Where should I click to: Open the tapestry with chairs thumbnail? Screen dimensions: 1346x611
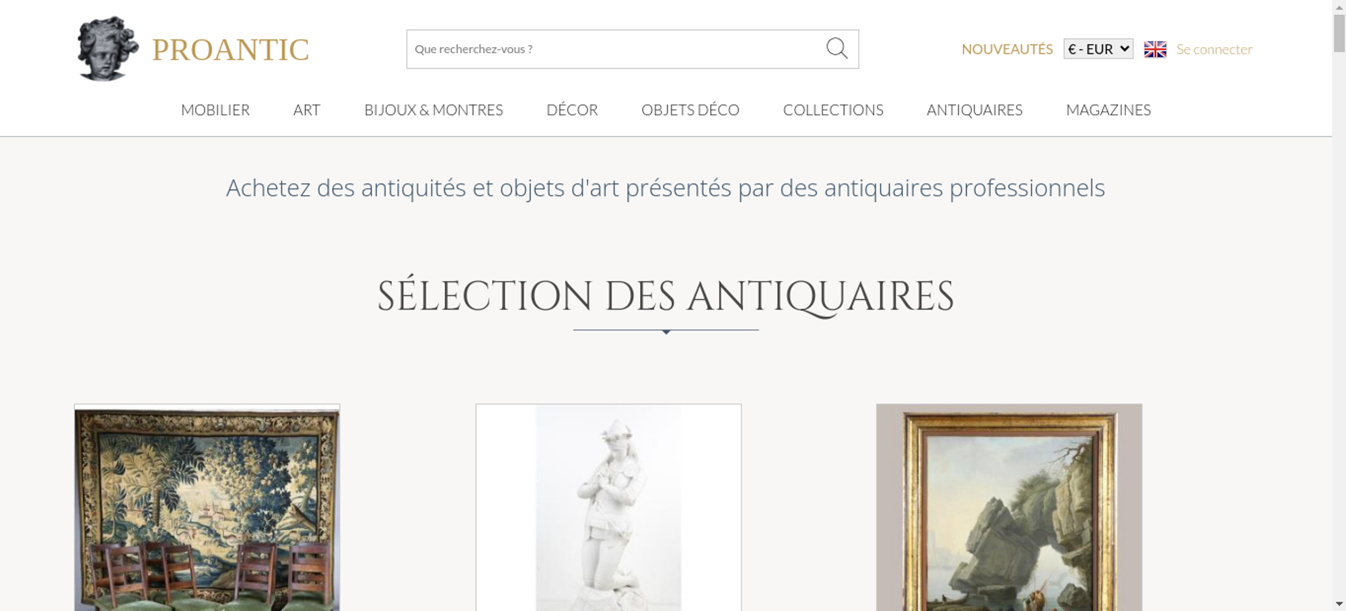[207, 507]
